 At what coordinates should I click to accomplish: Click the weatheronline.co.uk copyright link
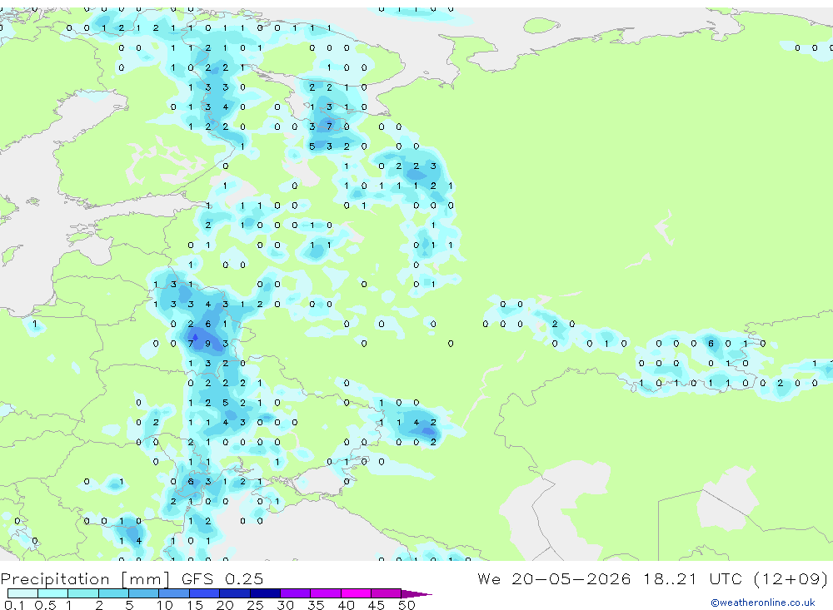pos(762,603)
